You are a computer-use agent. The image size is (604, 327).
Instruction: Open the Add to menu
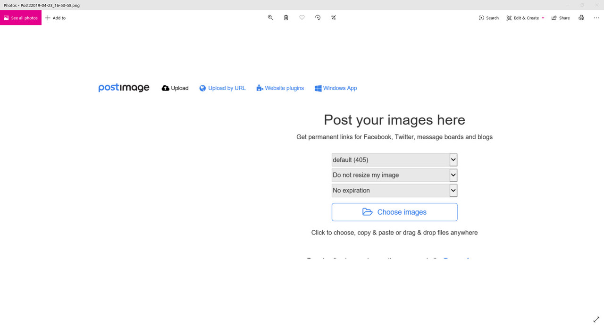coord(56,18)
